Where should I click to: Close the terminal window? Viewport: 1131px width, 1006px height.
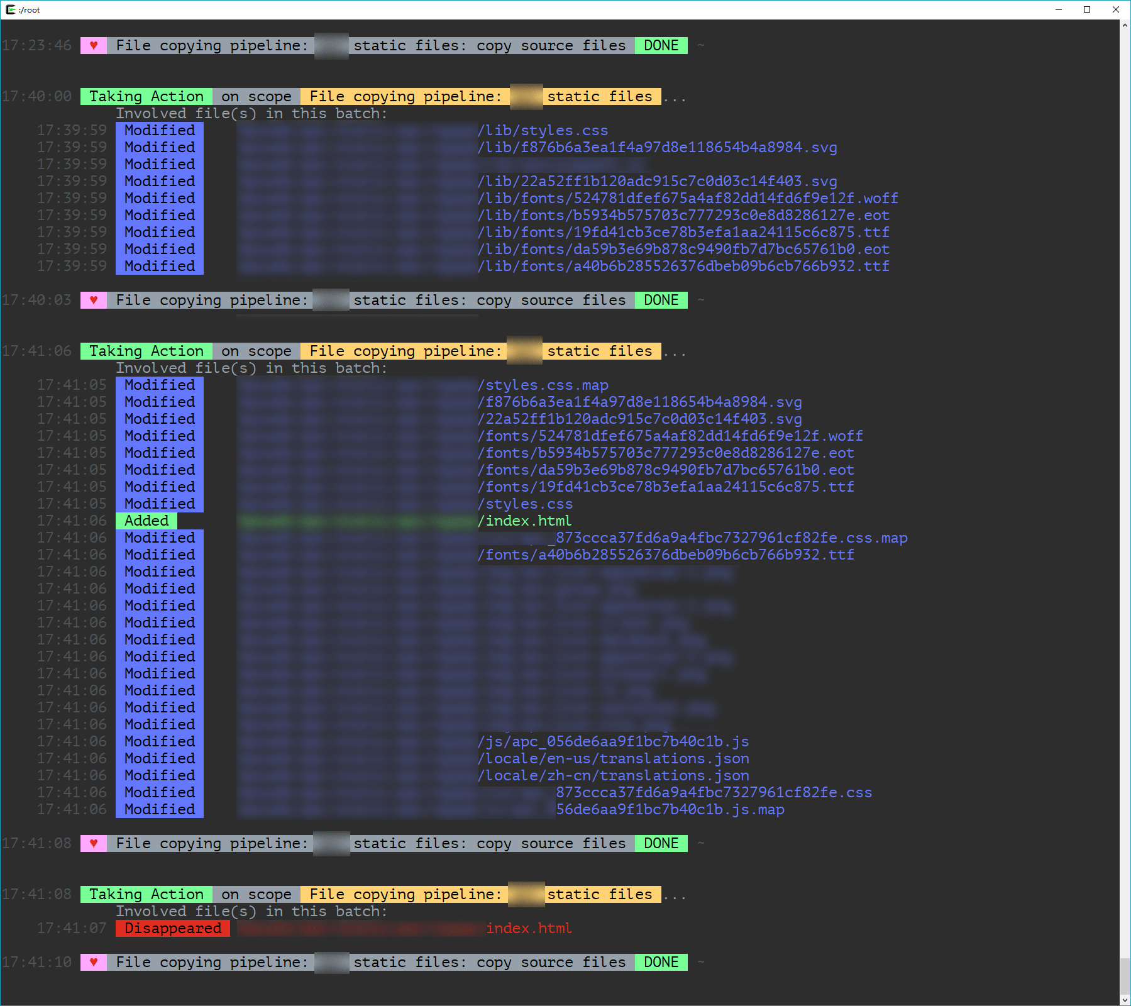coord(1116,9)
